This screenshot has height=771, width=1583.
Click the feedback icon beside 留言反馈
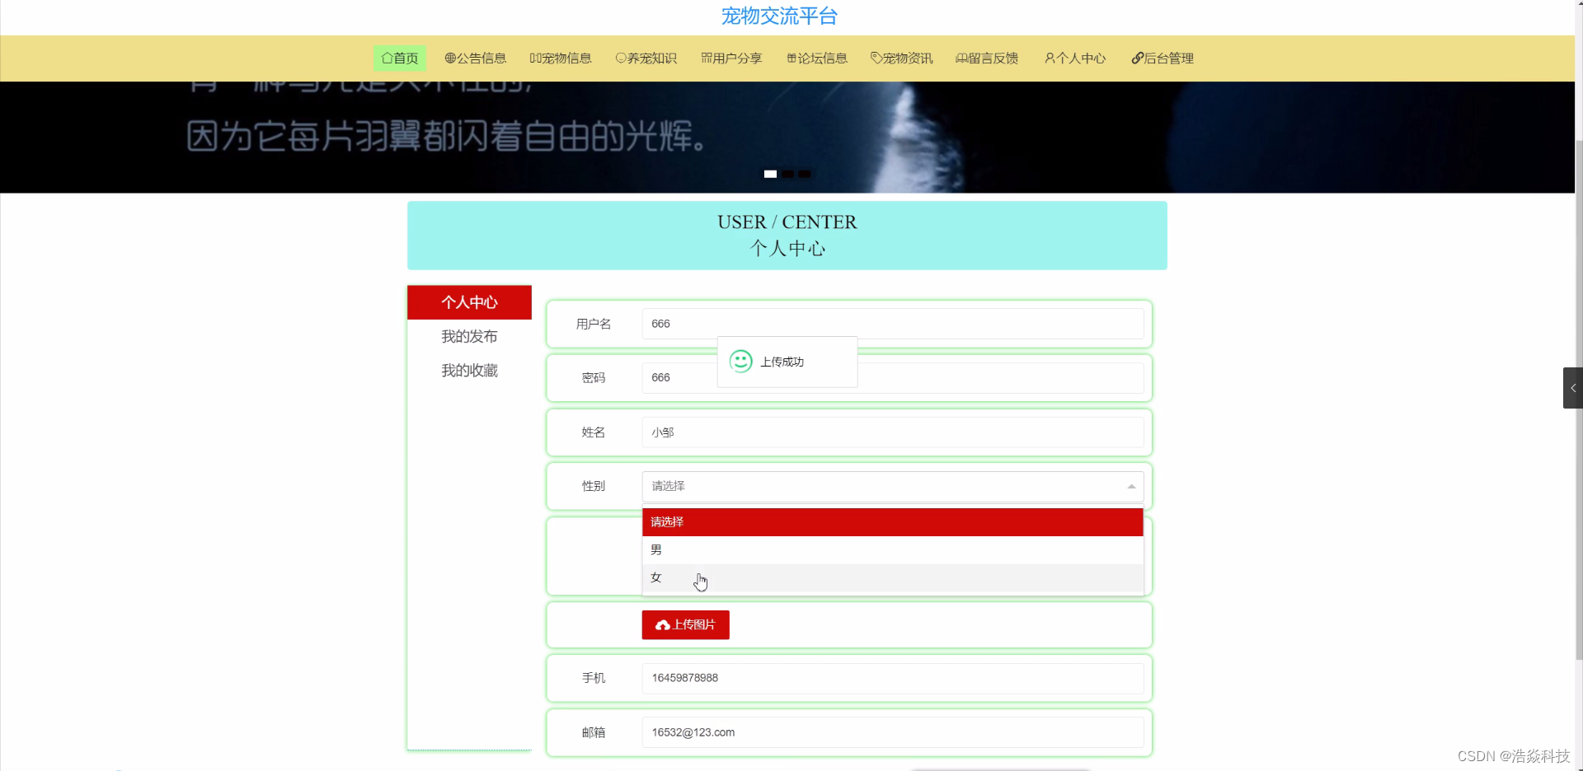tap(961, 58)
